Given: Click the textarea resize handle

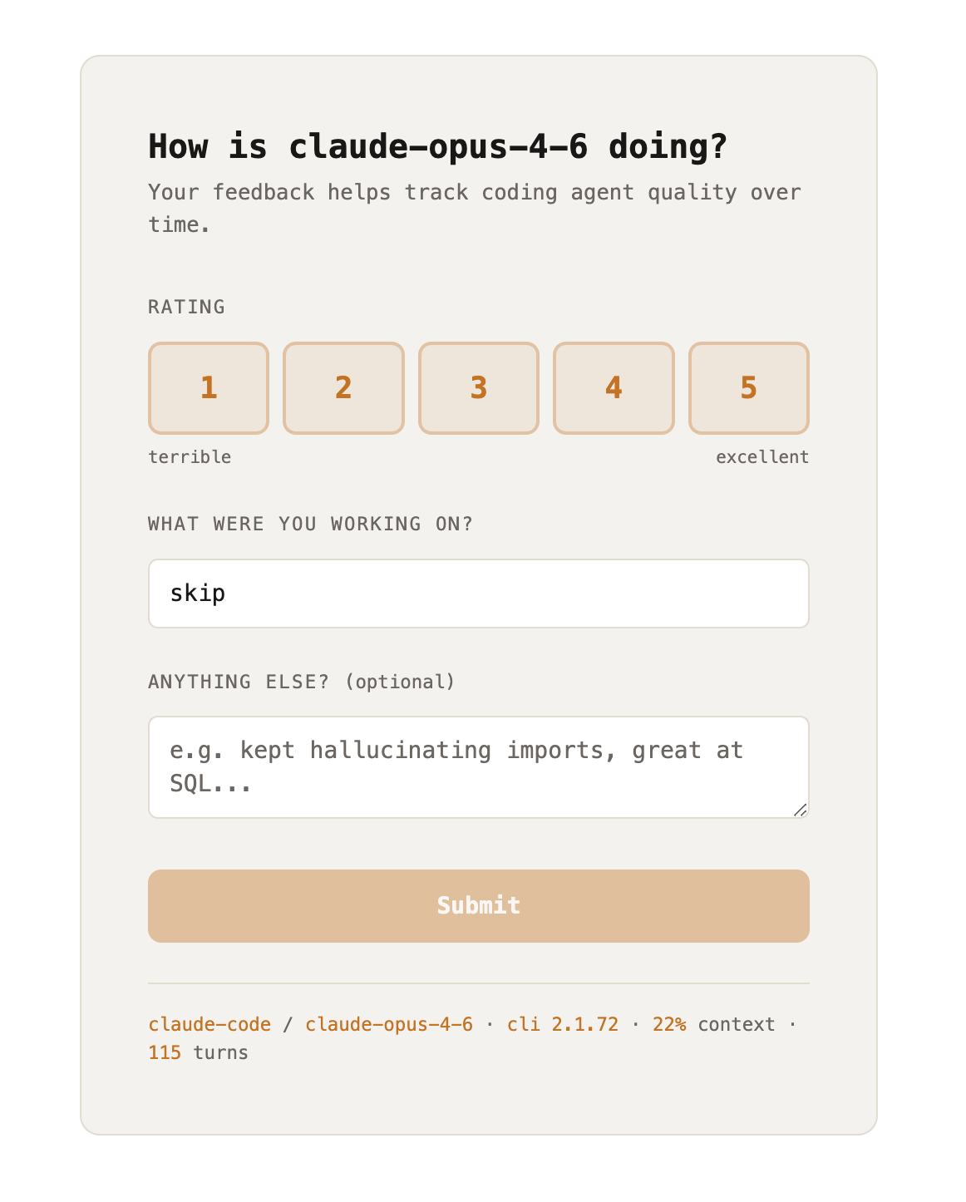Looking at the screenshot, I should click(x=801, y=810).
